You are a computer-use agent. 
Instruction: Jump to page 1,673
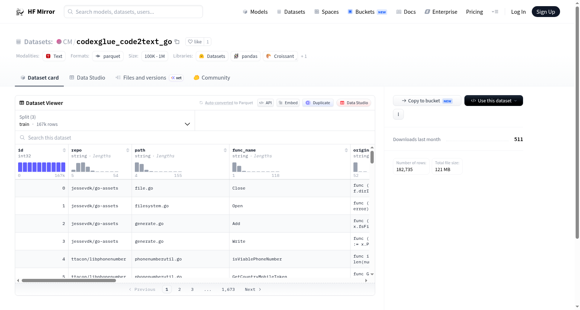click(228, 289)
